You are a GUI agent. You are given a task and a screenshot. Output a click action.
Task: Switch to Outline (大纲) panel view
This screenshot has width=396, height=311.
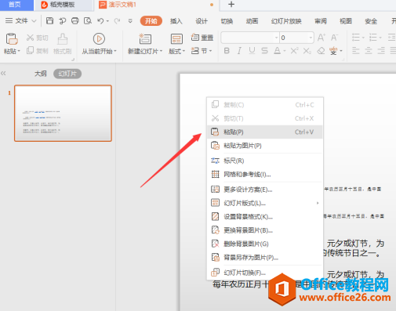pyautogui.click(x=41, y=74)
